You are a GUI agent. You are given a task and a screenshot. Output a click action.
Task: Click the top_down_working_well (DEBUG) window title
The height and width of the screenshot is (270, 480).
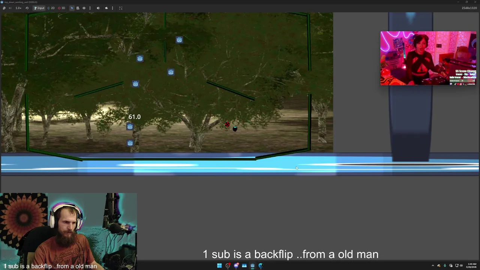[x=21, y=2]
